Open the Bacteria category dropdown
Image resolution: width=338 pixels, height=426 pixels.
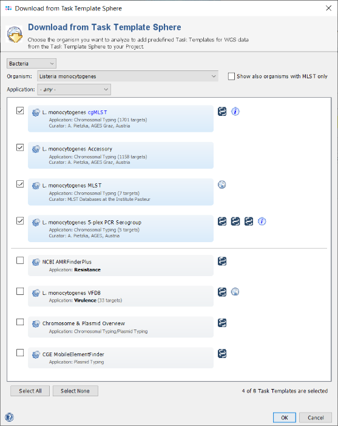point(32,64)
